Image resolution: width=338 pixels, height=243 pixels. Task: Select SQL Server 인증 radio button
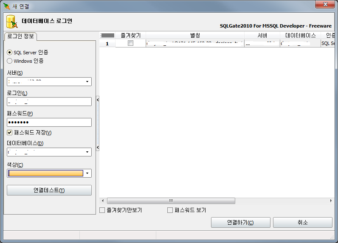(9, 52)
